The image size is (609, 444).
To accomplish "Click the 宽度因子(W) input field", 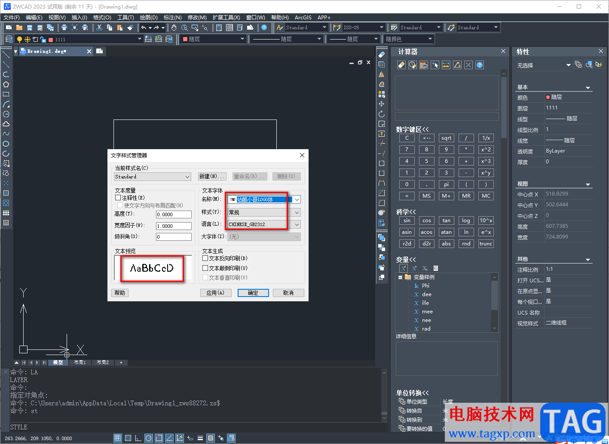I will tap(174, 226).
